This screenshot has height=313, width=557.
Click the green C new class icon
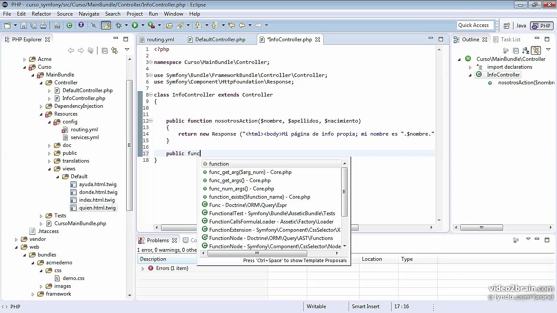(x=70, y=26)
